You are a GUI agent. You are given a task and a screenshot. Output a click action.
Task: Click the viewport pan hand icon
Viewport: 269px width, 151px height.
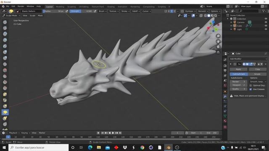218,41
